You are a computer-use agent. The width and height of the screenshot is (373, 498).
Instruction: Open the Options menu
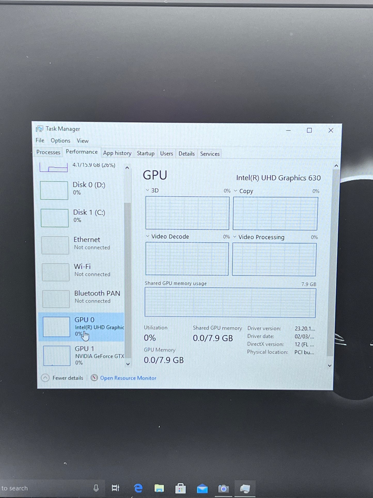(60, 141)
